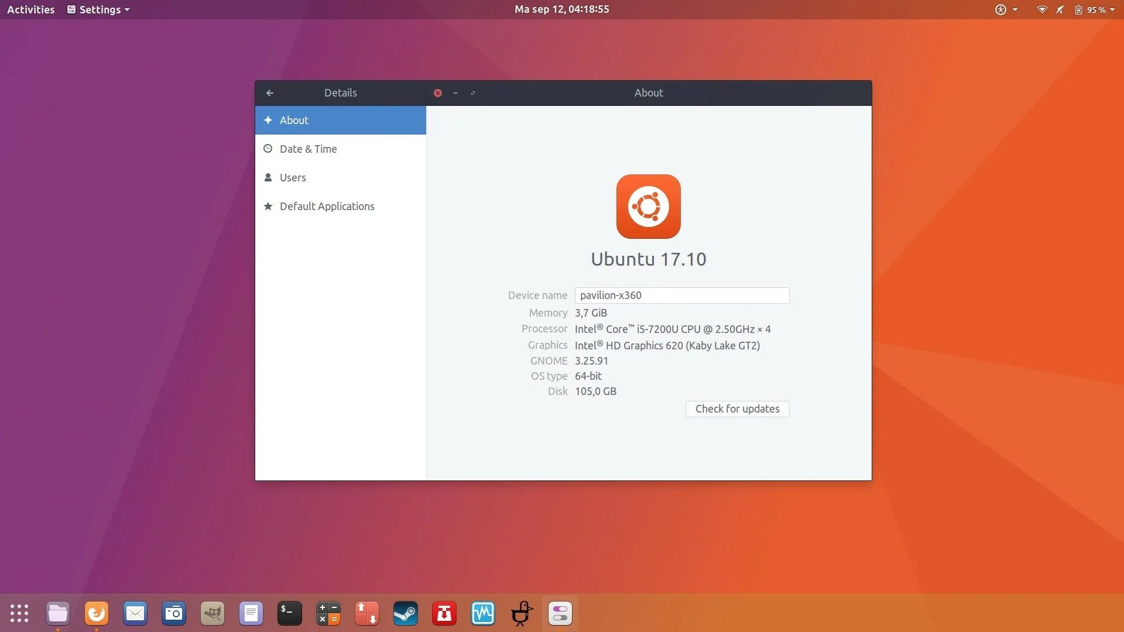
Task: Open the Calculator dock icon
Action: (328, 613)
